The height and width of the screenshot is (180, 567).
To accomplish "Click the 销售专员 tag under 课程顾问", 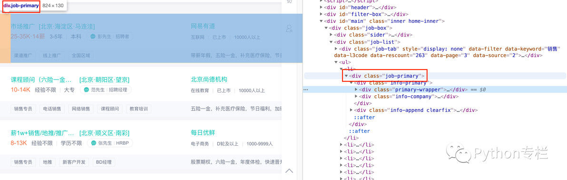I will tap(23, 109).
